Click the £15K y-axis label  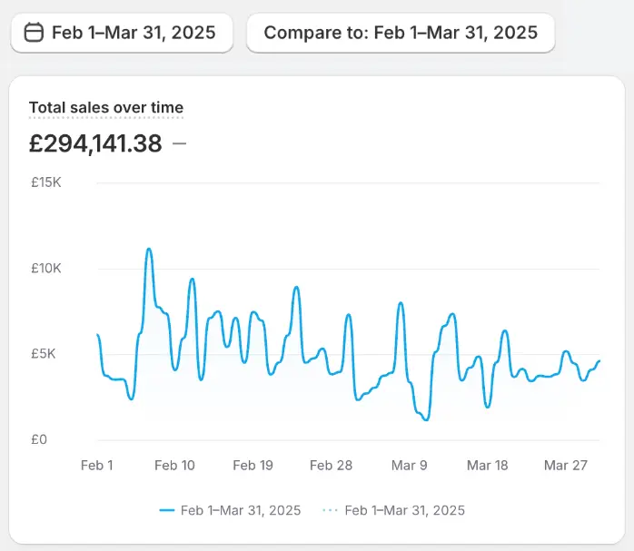45,182
